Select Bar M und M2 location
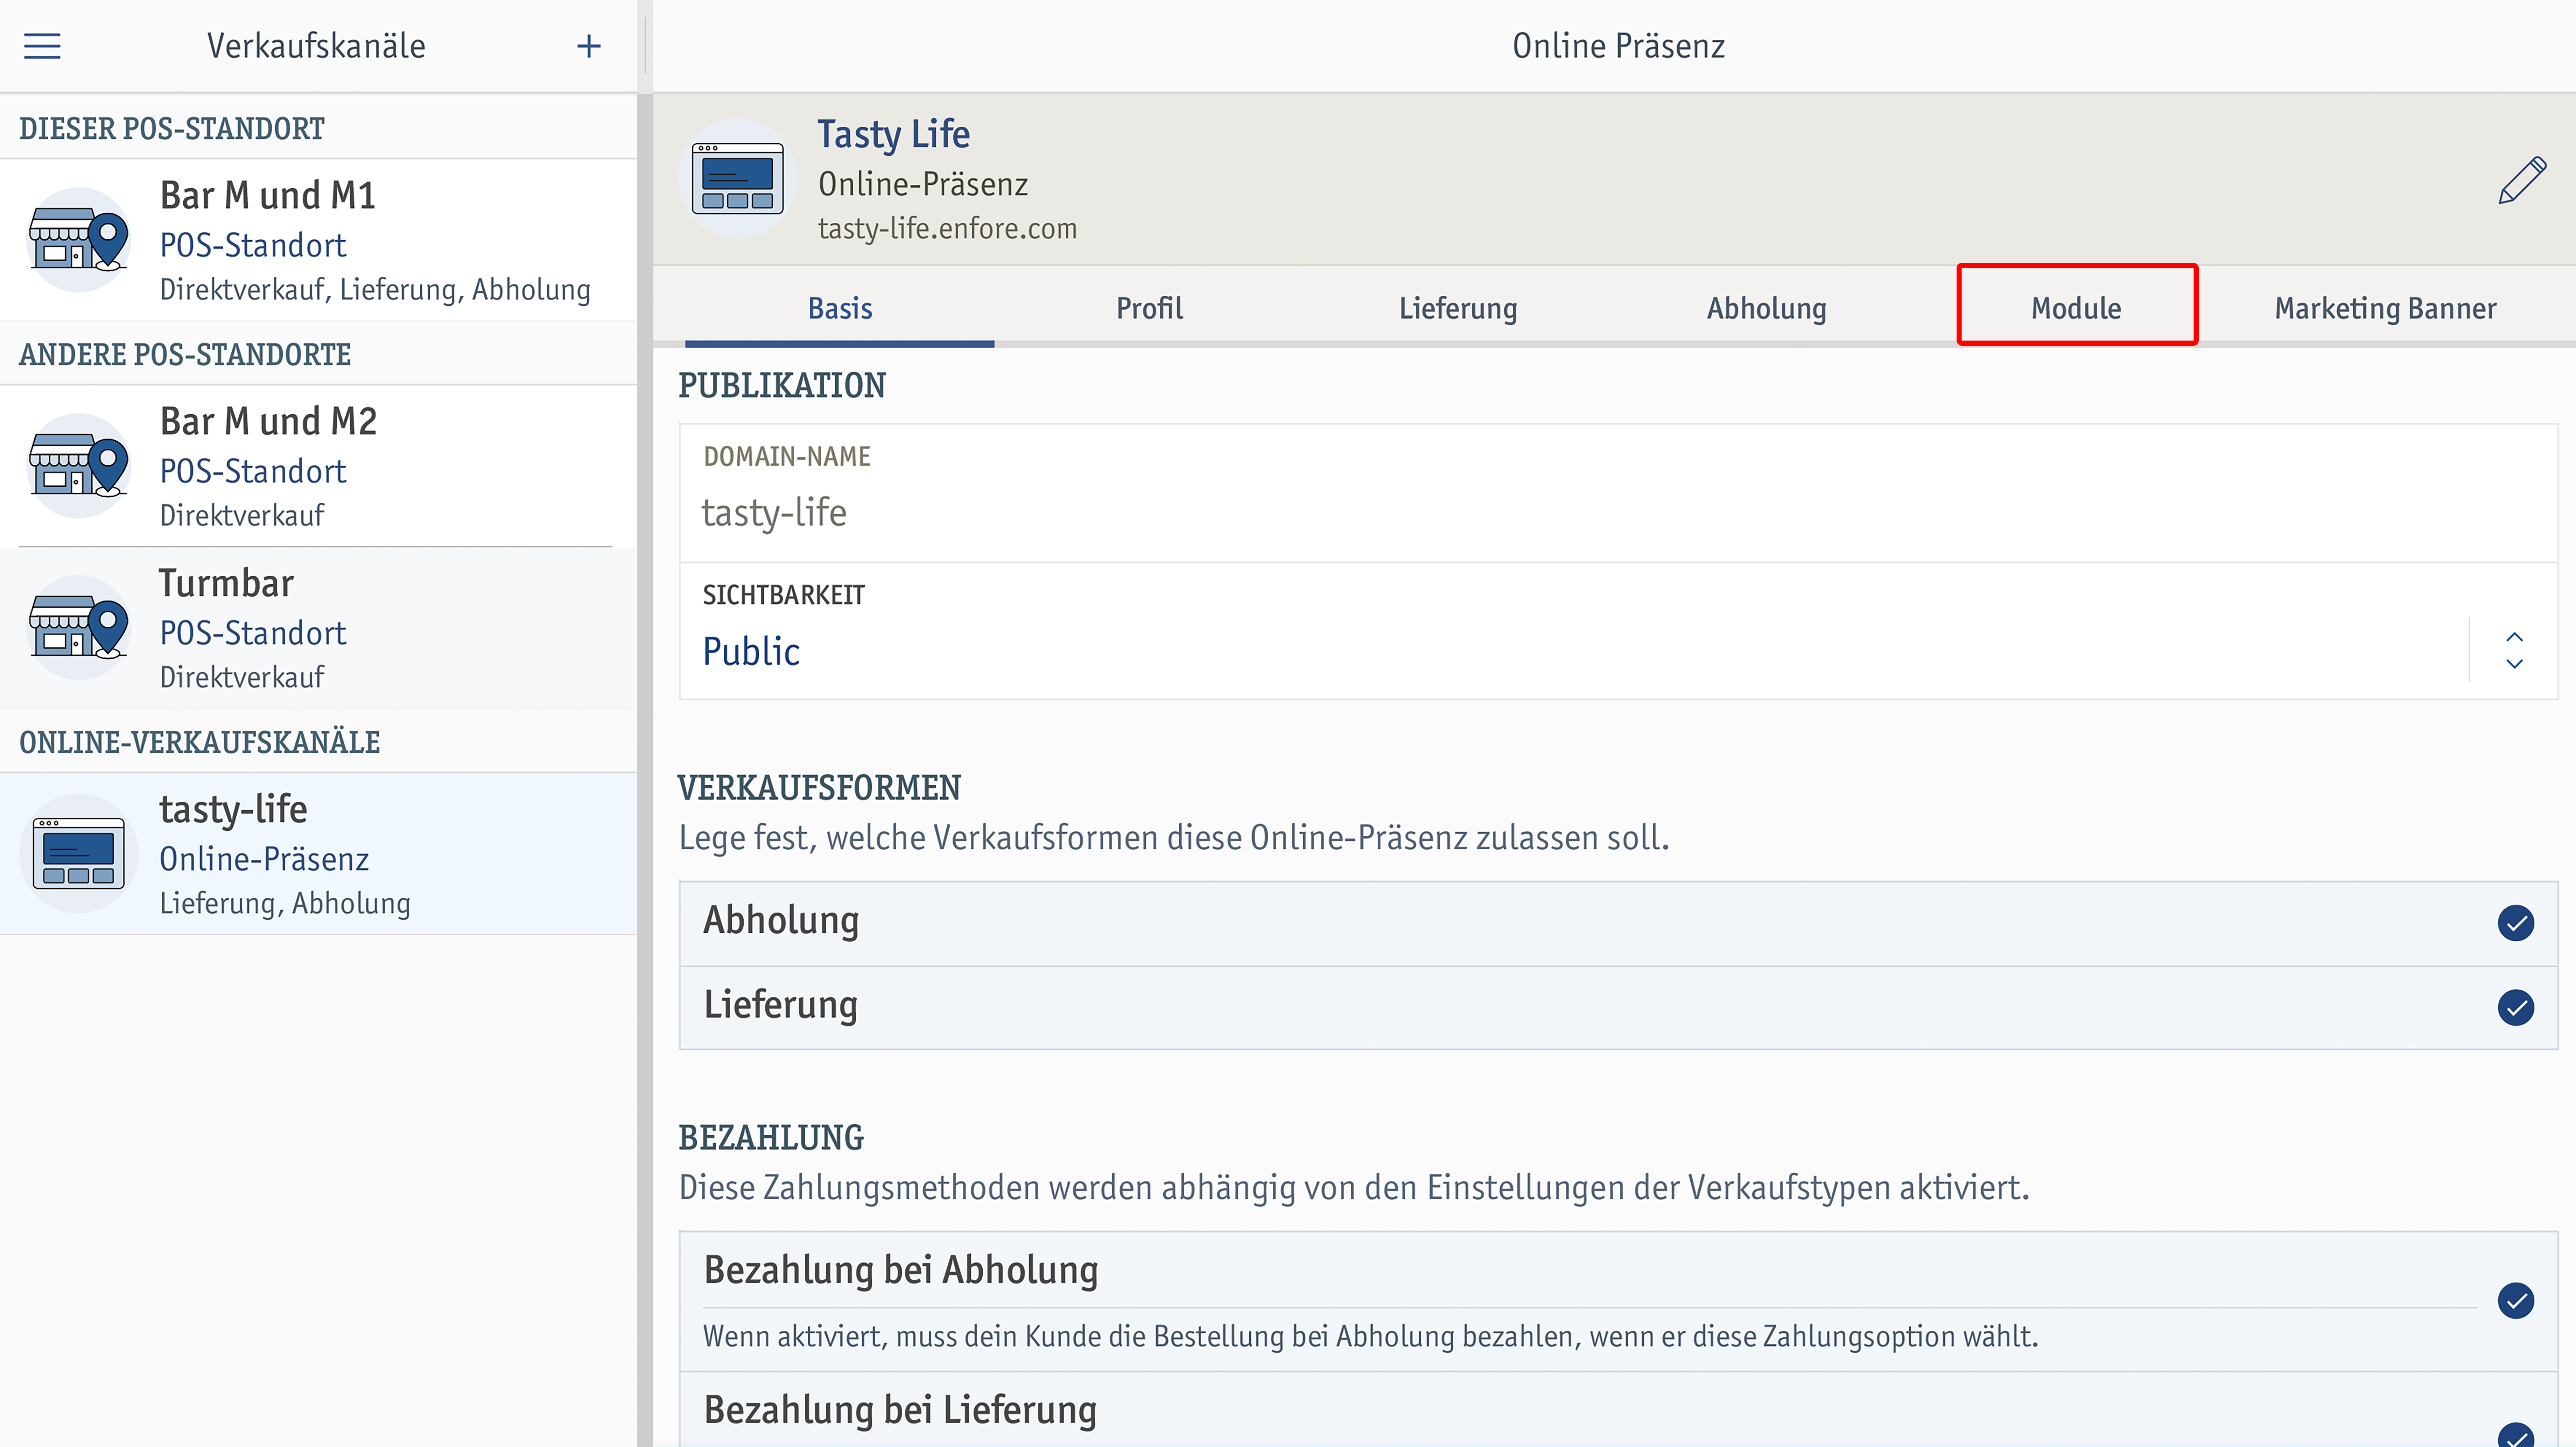The width and height of the screenshot is (2576, 1447). tap(318, 466)
